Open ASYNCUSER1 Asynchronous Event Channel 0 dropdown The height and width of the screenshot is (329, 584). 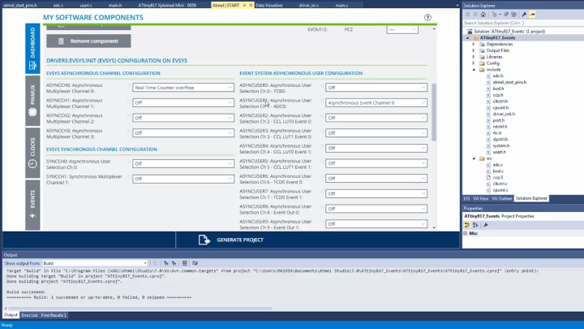[x=376, y=103]
